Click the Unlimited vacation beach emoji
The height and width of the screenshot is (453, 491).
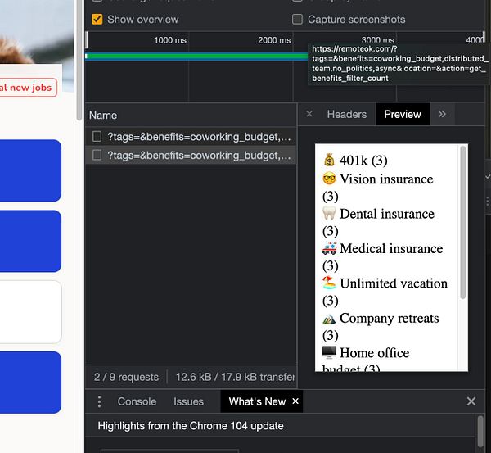click(x=329, y=283)
